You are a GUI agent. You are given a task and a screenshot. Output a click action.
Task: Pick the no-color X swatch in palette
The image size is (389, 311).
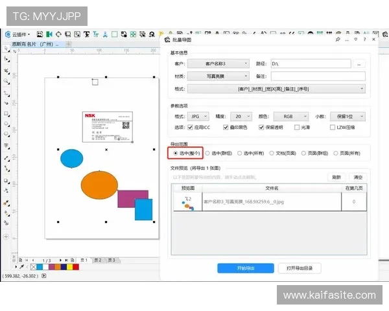coord(33,267)
